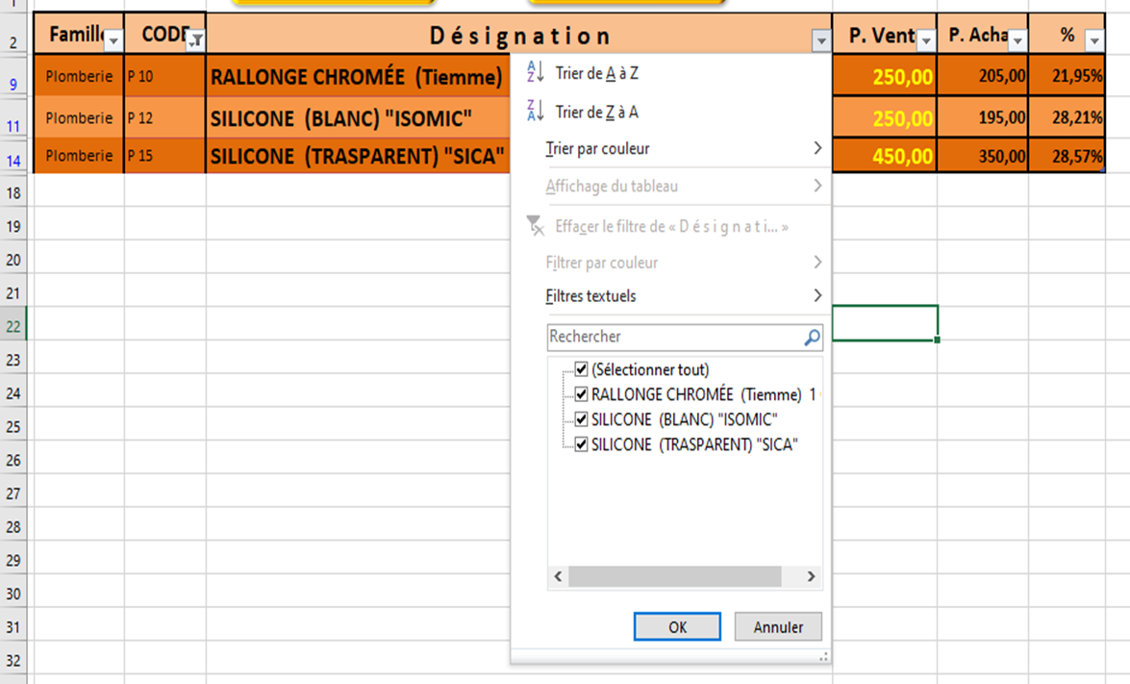Click right arrow of the list scrollbar
Image resolution: width=1130 pixels, height=684 pixels.
coord(811,576)
